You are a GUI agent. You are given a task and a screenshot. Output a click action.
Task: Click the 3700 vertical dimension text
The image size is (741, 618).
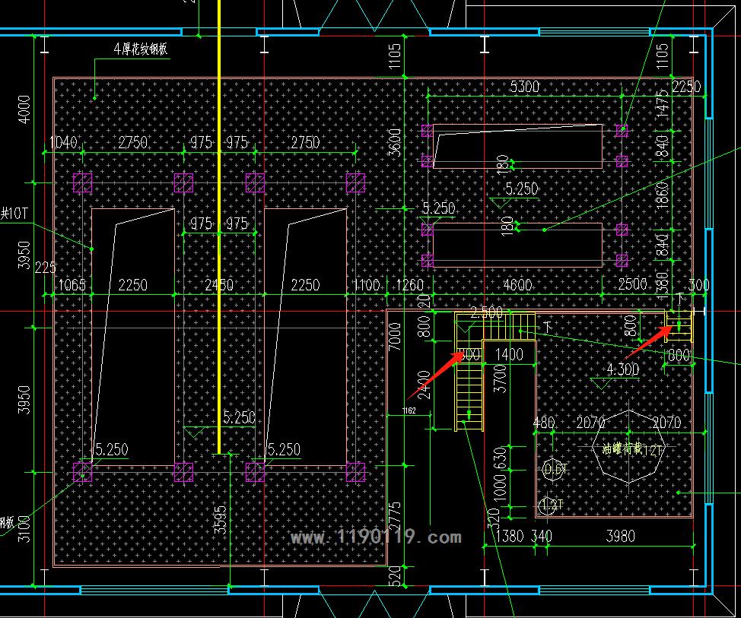click(499, 378)
